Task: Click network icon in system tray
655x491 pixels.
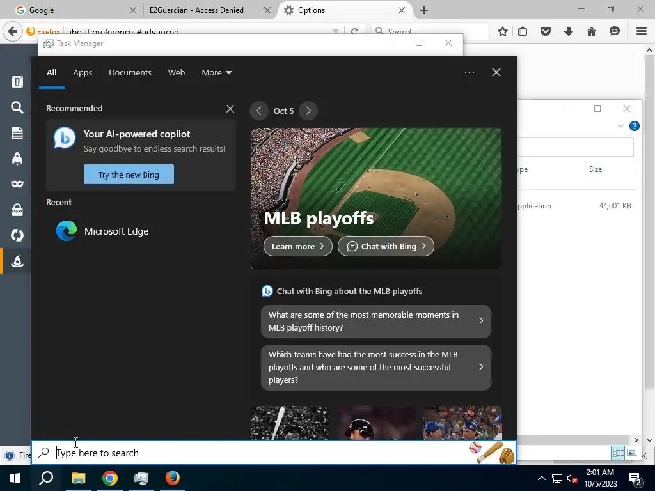Action: coord(557,478)
